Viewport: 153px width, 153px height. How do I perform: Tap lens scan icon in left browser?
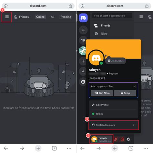tap(6, 6)
